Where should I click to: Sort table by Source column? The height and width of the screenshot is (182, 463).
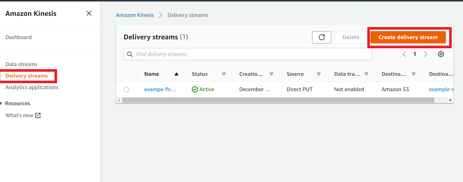tap(319, 74)
